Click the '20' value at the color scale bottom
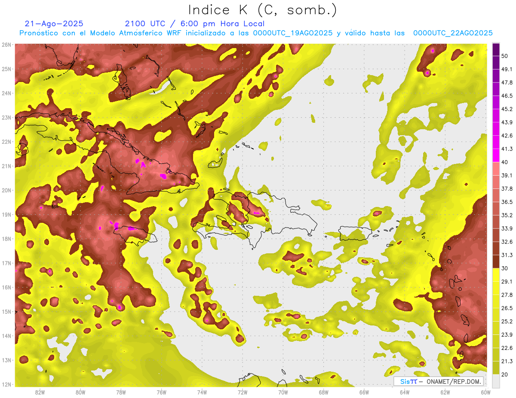516x398 pixels. (x=505, y=374)
